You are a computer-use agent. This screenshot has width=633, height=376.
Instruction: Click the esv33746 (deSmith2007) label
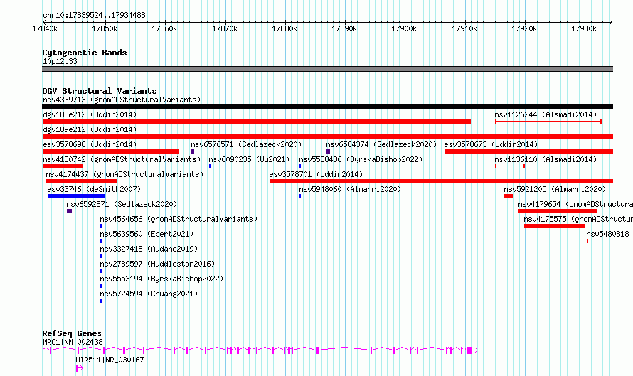94,189
